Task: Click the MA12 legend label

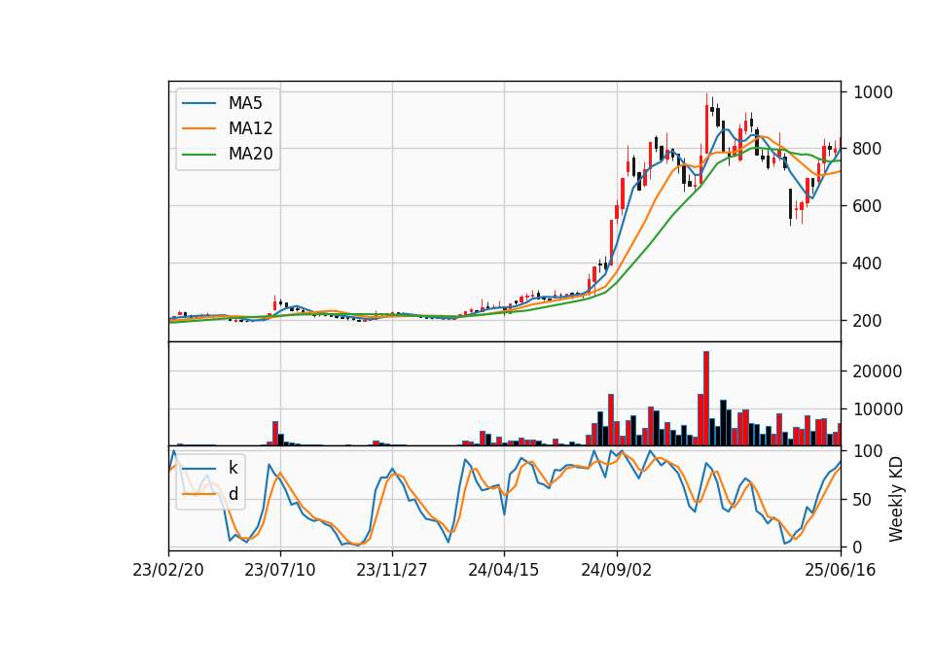Action: [250, 128]
